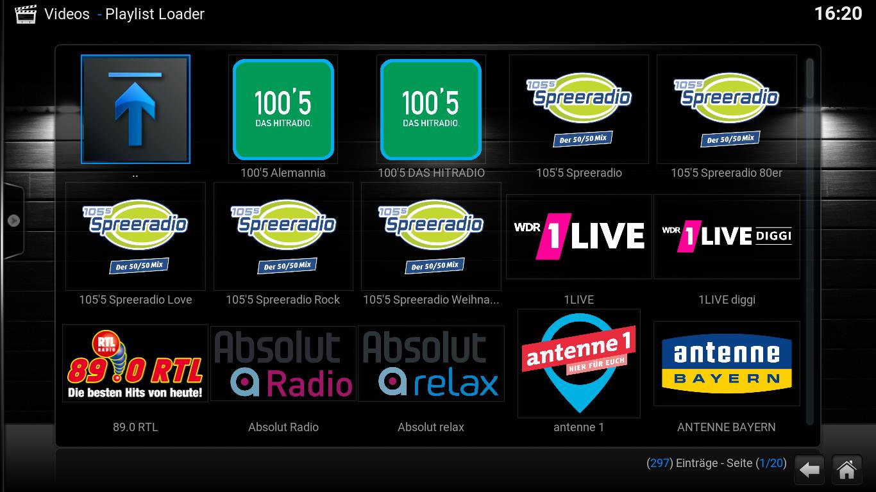
Task: Go to the home screen icon
Action: (847, 470)
